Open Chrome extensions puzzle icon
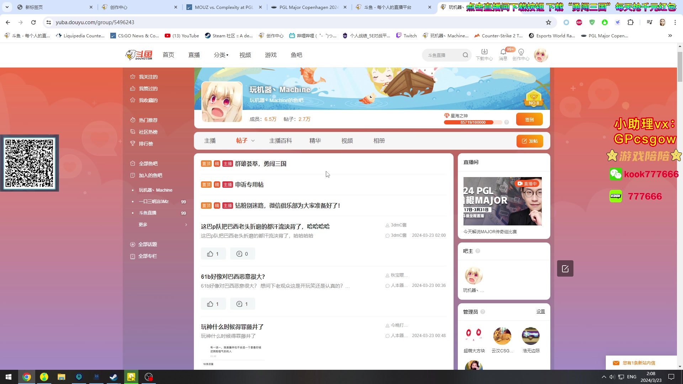 (630, 22)
